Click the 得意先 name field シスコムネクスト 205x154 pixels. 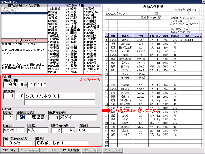tap(60, 96)
